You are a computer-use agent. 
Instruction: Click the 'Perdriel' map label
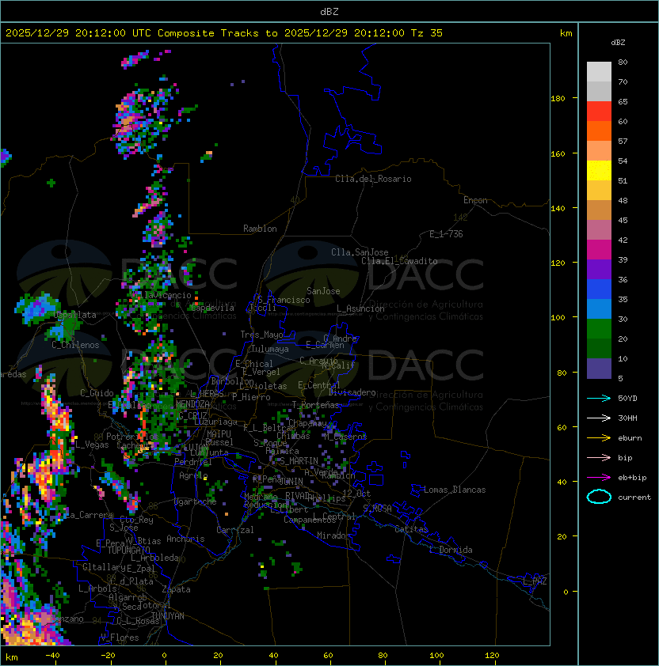click(193, 462)
